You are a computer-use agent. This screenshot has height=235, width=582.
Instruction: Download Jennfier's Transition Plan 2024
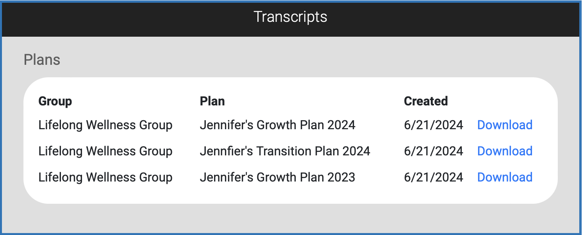(x=505, y=151)
